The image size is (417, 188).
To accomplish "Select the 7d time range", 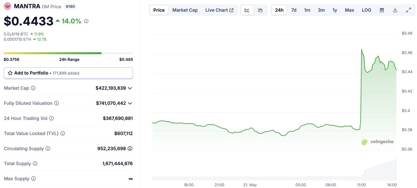I will click(x=294, y=10).
